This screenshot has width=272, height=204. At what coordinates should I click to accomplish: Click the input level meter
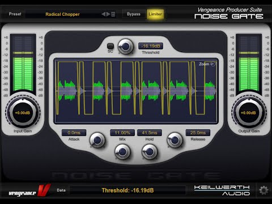pyautogui.click(x=23, y=63)
